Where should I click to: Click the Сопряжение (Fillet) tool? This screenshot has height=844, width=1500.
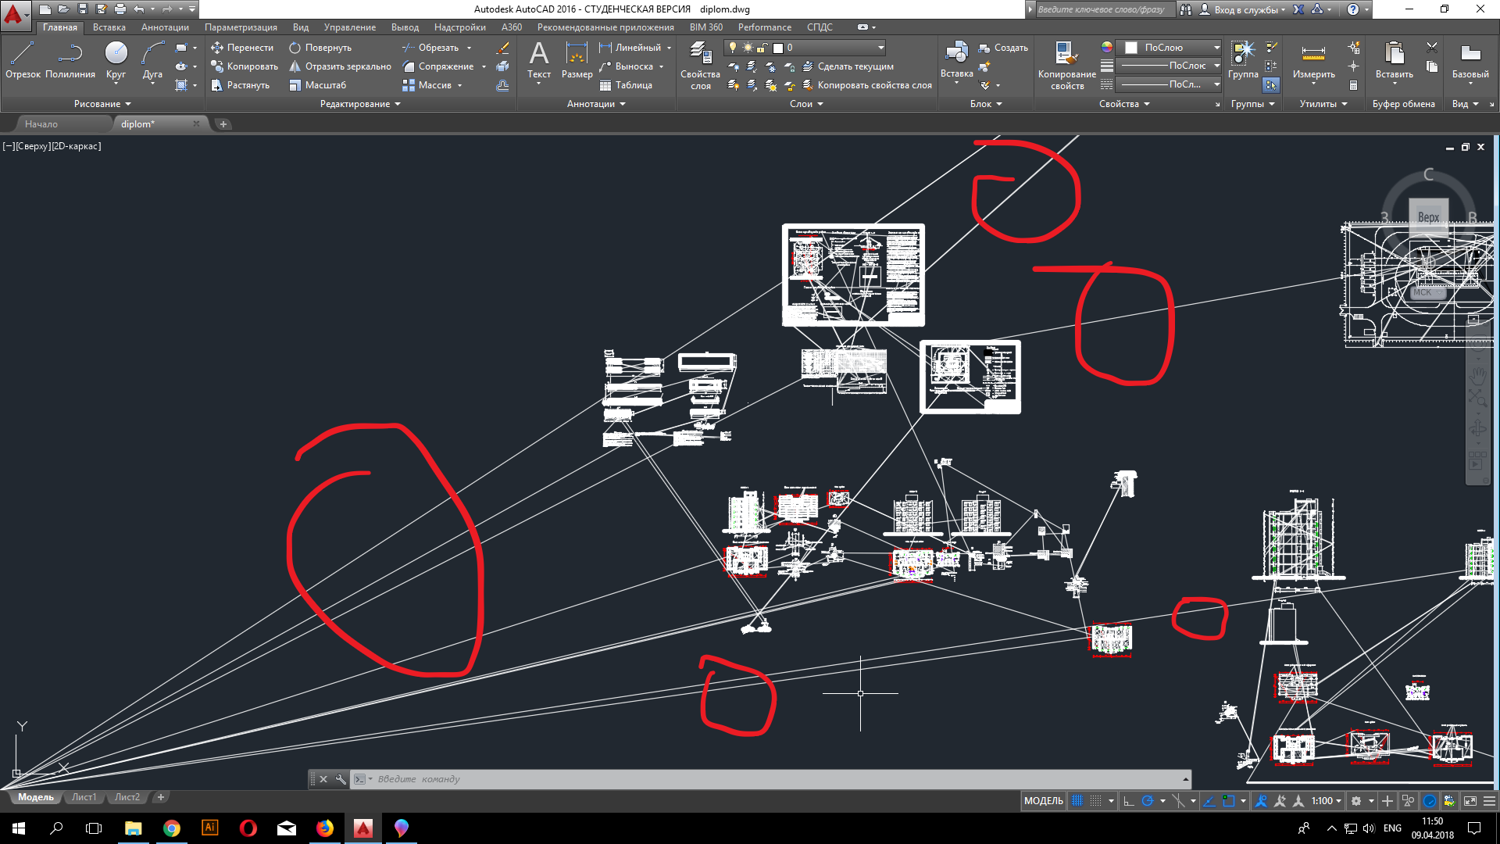437,66
